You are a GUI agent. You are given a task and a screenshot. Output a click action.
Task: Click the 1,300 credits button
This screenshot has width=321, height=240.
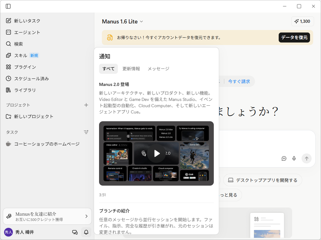click(x=303, y=22)
